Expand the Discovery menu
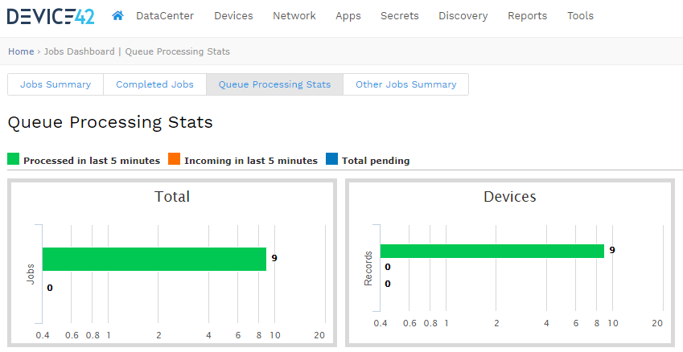Screen dimensions: 683x352 (x=463, y=15)
